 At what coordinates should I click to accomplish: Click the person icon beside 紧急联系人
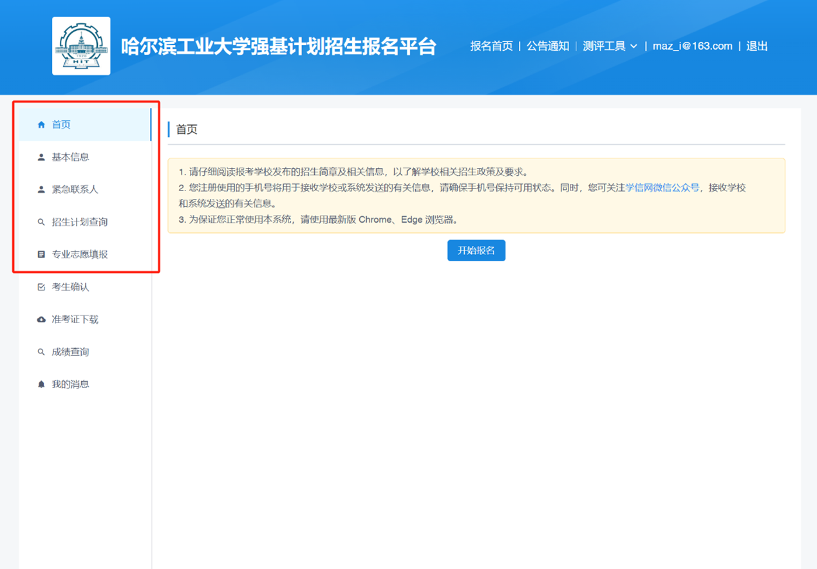(41, 190)
